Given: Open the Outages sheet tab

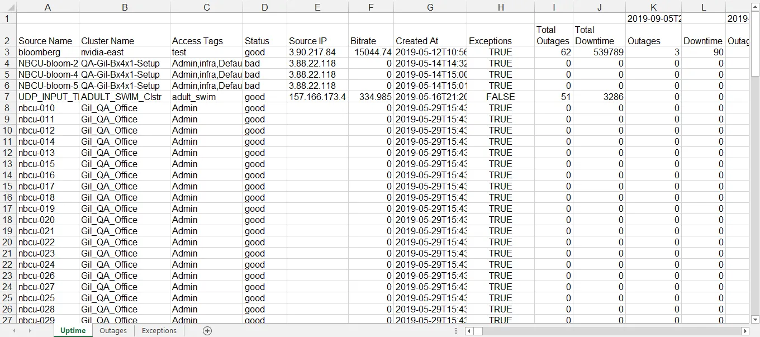Looking at the screenshot, I should coord(113,331).
